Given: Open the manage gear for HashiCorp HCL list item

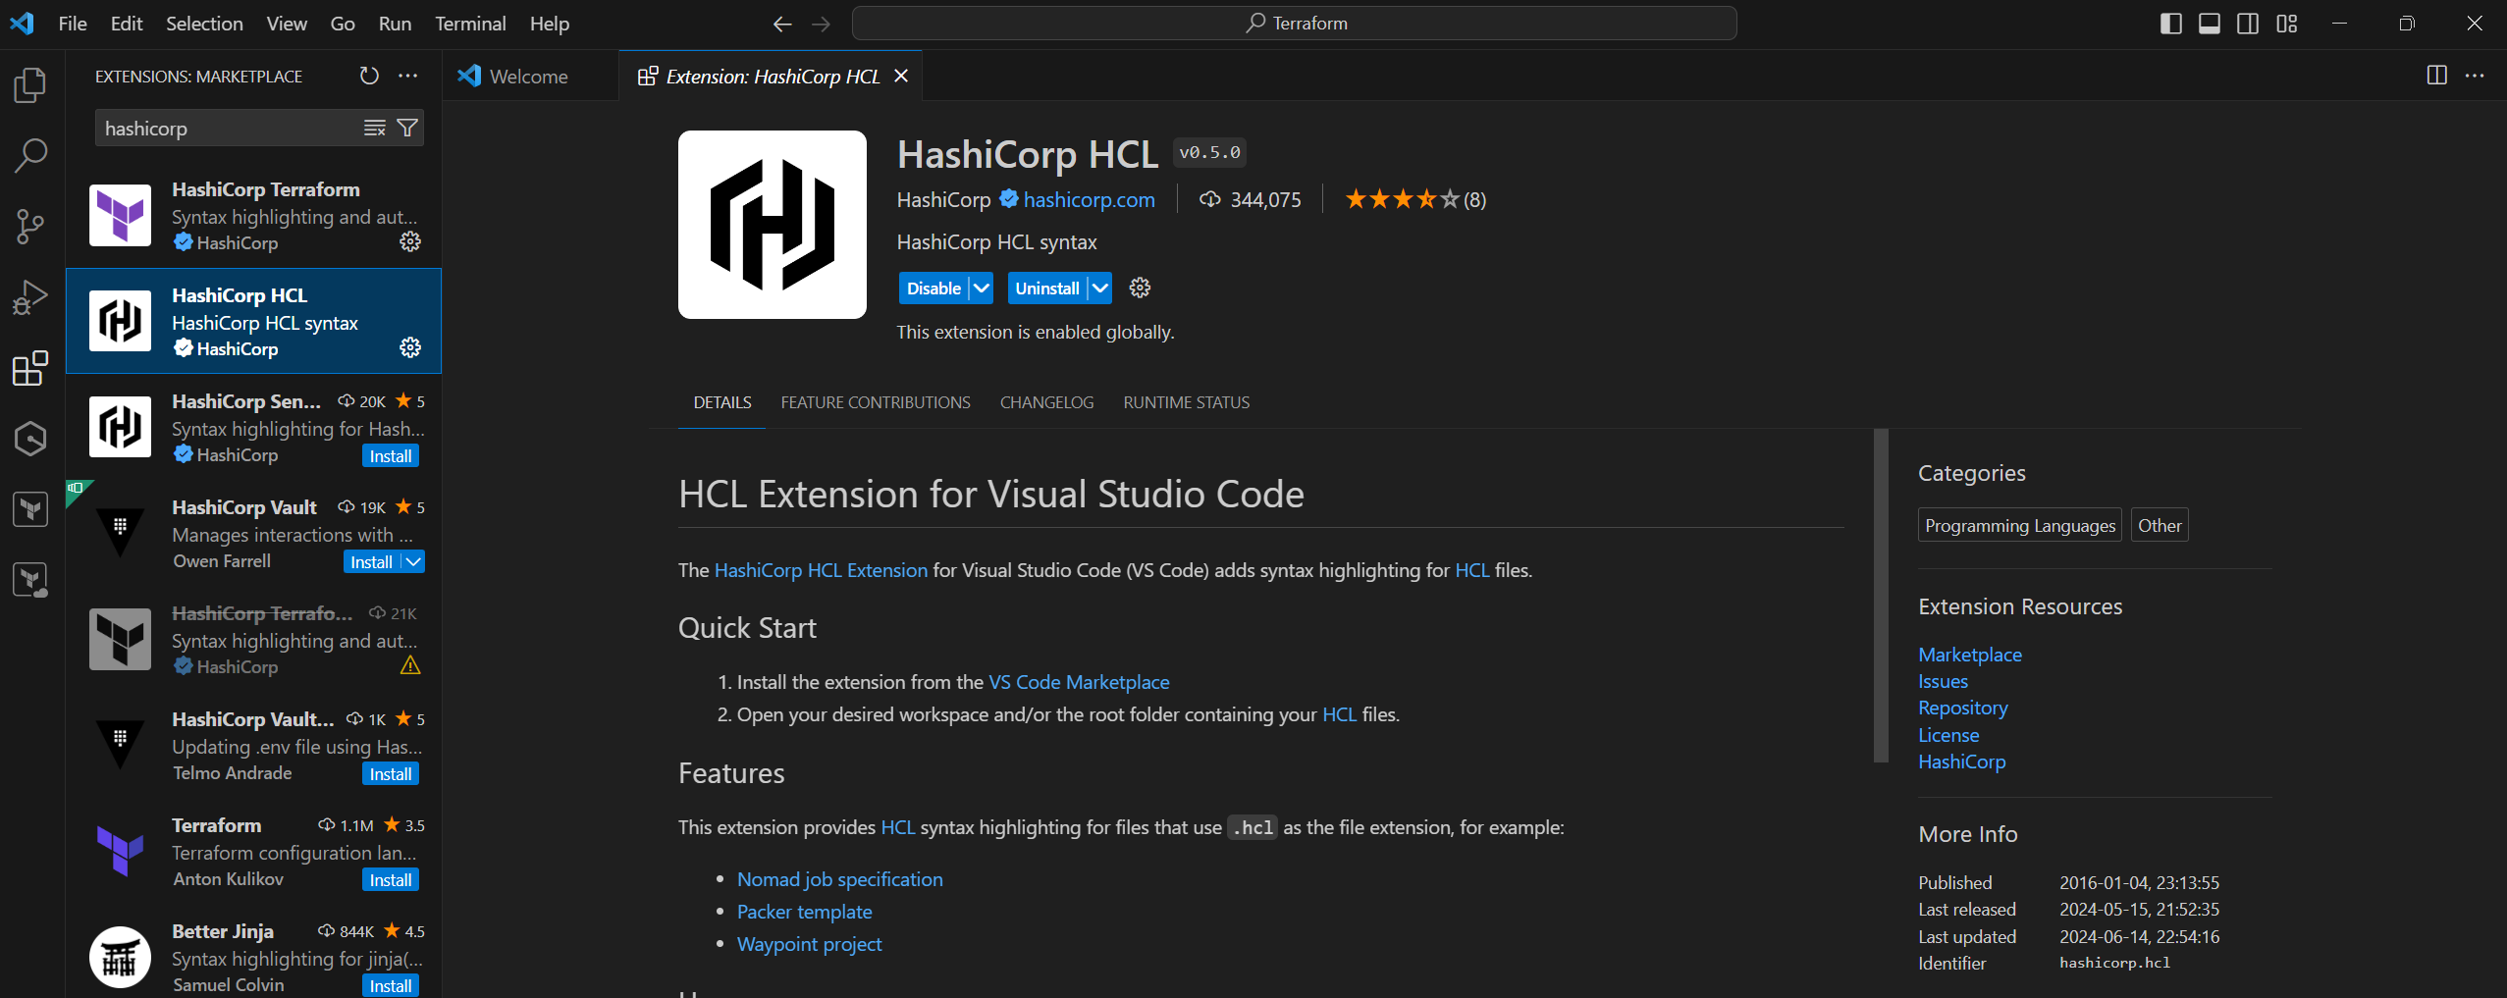Looking at the screenshot, I should pos(410,347).
